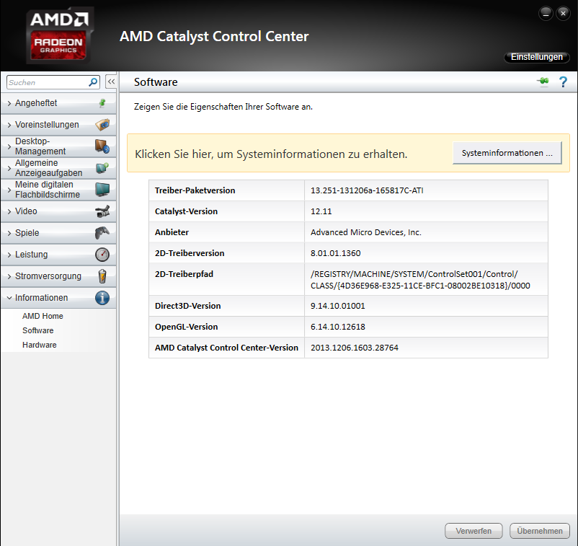Image resolution: width=578 pixels, height=546 pixels.
Task: Click the 2D-Treiberpfad label
Action: pos(184,274)
